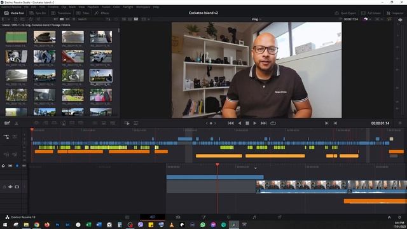Open the Transitions panel

pyautogui.click(x=61, y=13)
